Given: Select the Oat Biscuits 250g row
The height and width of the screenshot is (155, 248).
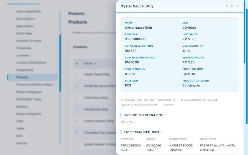Looking at the screenshot, I should click(95, 110).
